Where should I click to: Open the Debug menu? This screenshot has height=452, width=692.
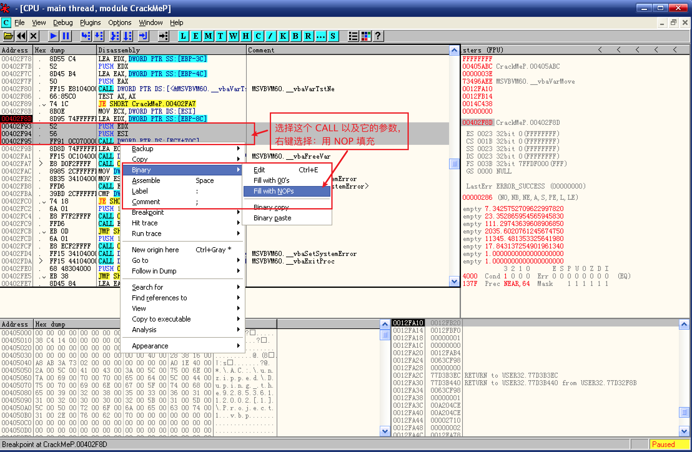click(x=63, y=23)
